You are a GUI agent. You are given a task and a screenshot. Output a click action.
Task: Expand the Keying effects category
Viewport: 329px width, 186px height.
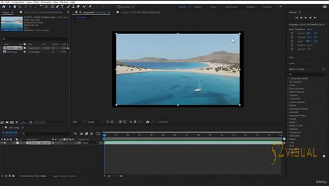289,119
